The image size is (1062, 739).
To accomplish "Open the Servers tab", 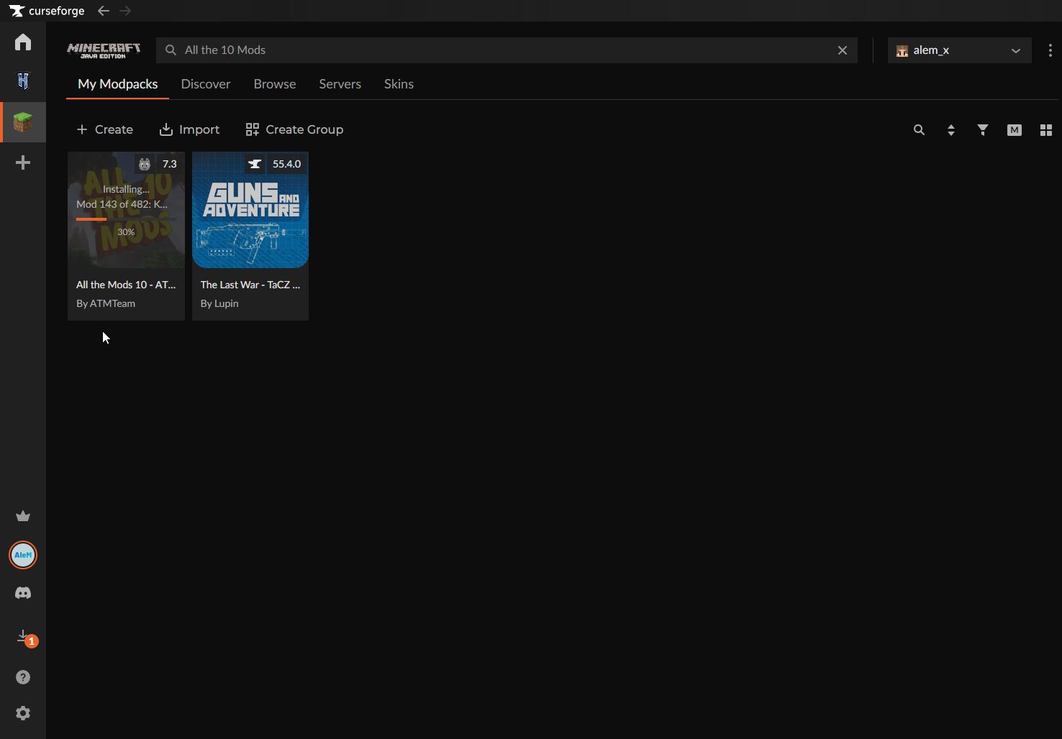I will coord(340,84).
